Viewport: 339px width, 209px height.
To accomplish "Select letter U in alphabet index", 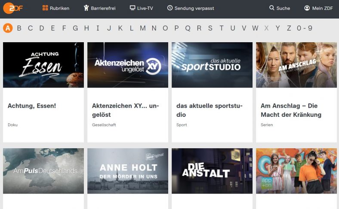I will tap(233, 28).
